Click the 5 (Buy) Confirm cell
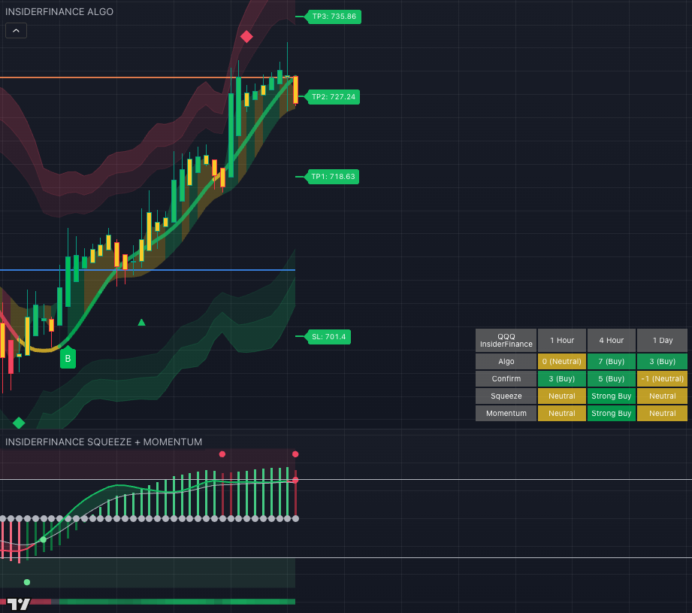 coord(612,378)
